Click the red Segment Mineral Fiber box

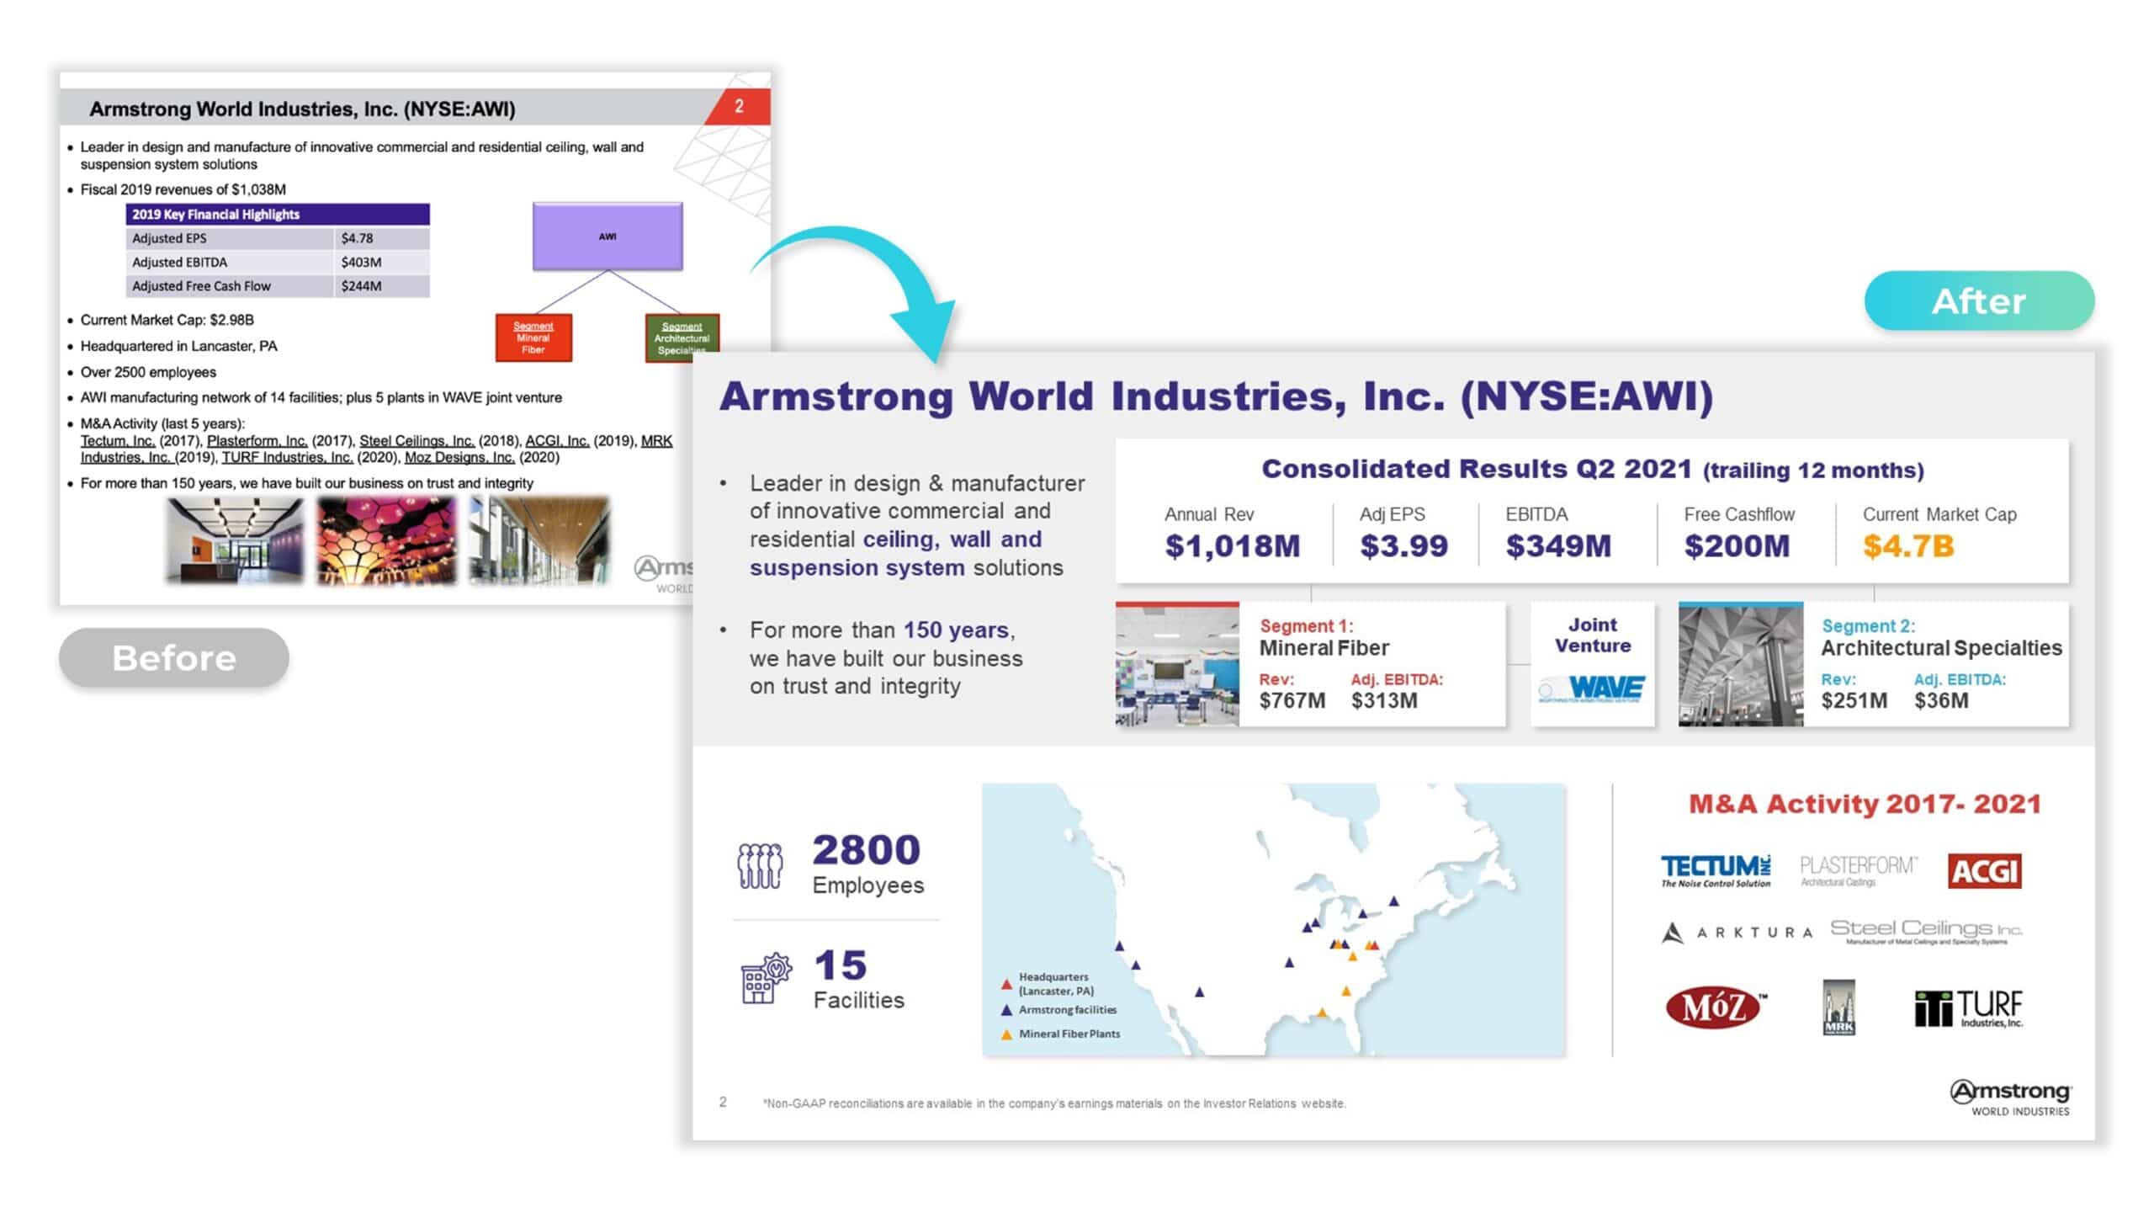tap(533, 338)
